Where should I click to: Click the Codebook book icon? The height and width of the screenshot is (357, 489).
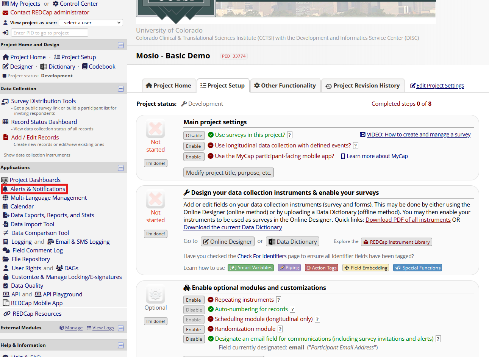pos(85,66)
